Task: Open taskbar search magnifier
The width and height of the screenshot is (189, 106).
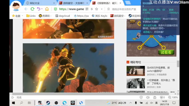Action: 22,103
